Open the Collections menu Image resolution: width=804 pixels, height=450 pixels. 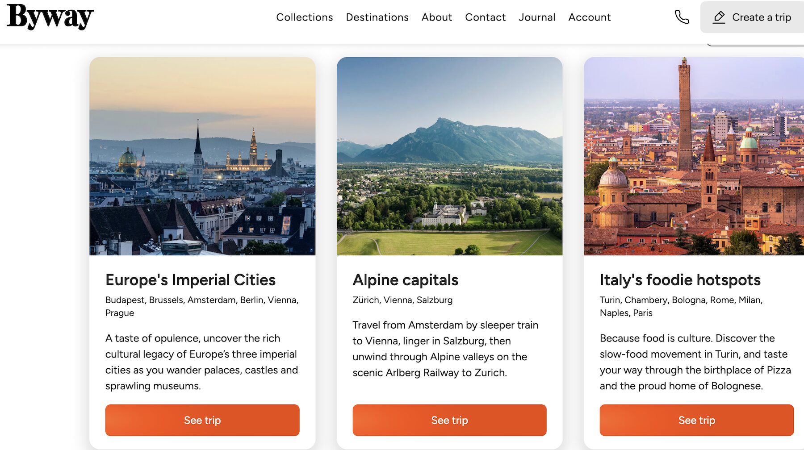pos(304,17)
